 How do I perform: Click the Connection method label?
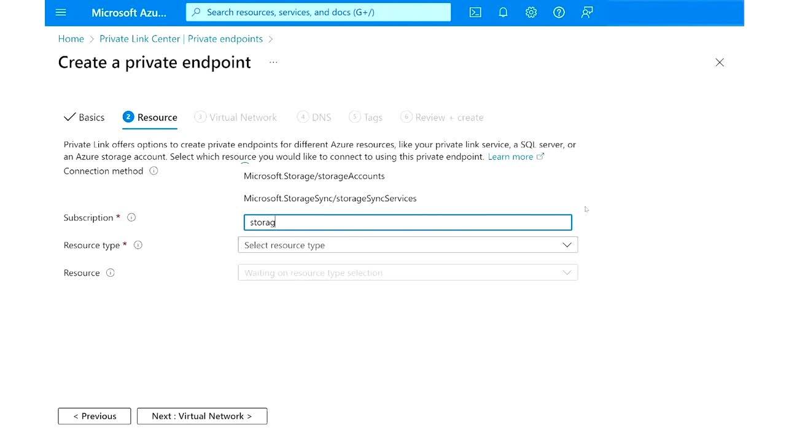click(x=103, y=171)
